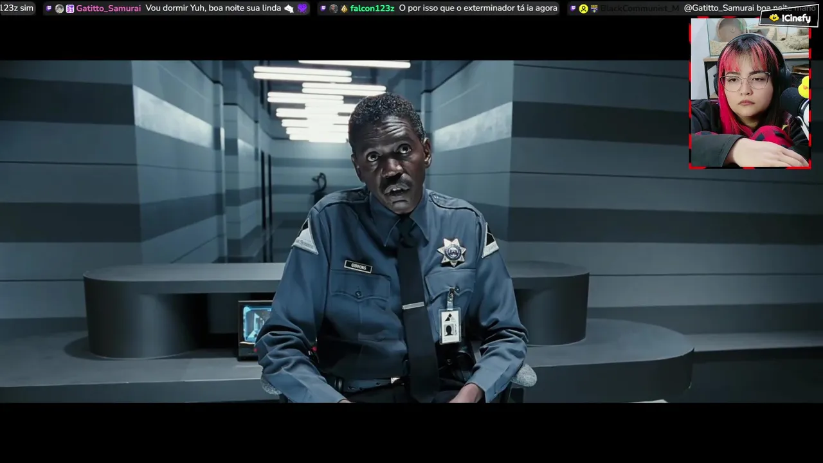Screen dimensions: 823x463
Task: Click the BlackCommunist_M username in ticker
Action: coord(640,8)
